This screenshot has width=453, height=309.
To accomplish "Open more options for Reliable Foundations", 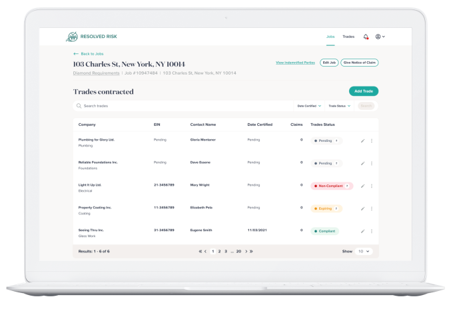I will coord(372,163).
